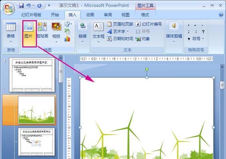Viewport: 226px width, 159px height.
Task: Expand the 艺术字 WordArt dropdown
Action: tap(128, 31)
